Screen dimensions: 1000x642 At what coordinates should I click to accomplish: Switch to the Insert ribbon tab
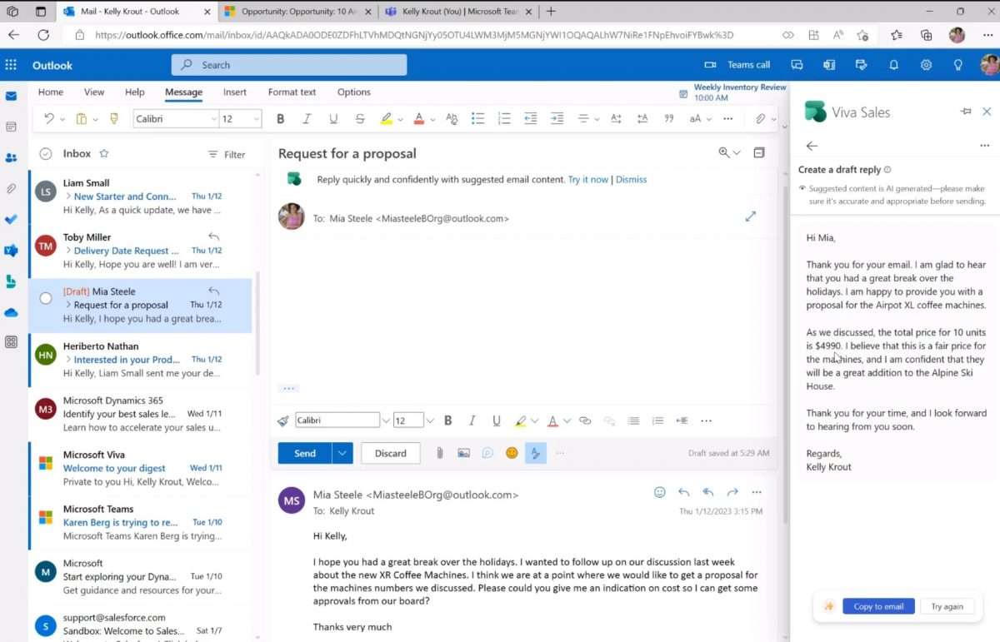click(234, 92)
